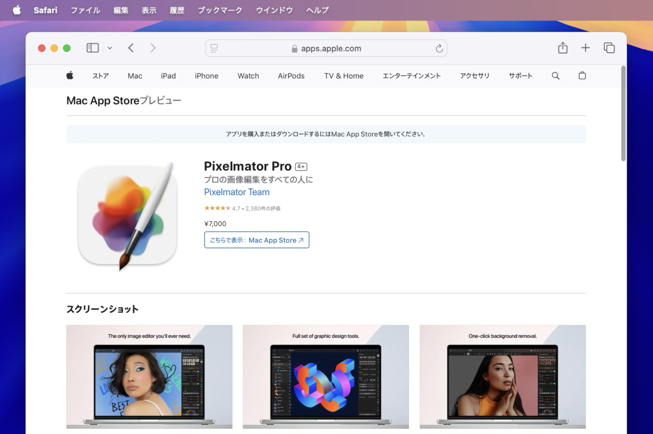Viewport: 653px width, 434px height.
Task: Click こちらで表示: Mac App Store button
Action: pyautogui.click(x=257, y=240)
